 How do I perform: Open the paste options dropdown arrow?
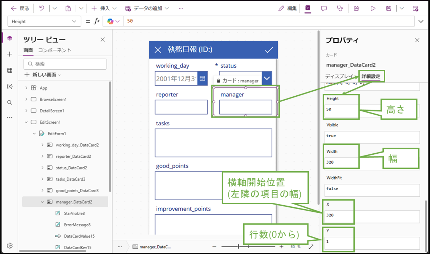coord(81,8)
